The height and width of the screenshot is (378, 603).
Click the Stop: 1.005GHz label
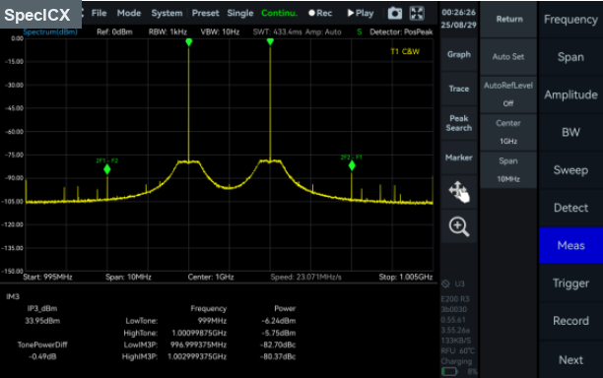pos(406,277)
